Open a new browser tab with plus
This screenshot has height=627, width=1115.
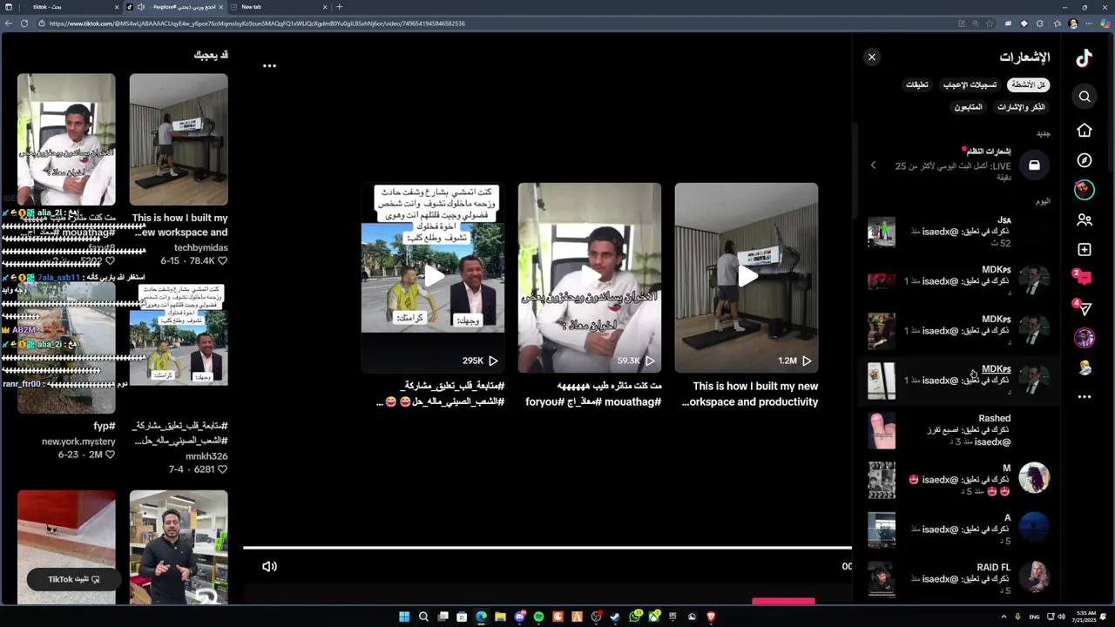pos(340,7)
